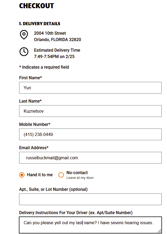Grab the delivery instructions resize handle

click(x=159, y=231)
